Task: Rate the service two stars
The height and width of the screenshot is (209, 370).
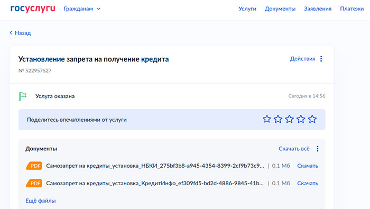Action: tap(278, 119)
